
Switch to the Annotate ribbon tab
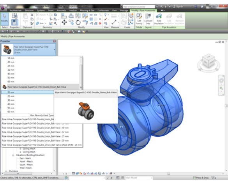click(61, 11)
